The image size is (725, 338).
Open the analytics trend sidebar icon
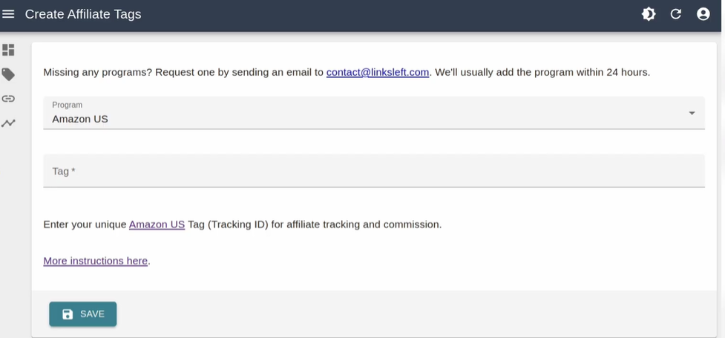[8, 123]
